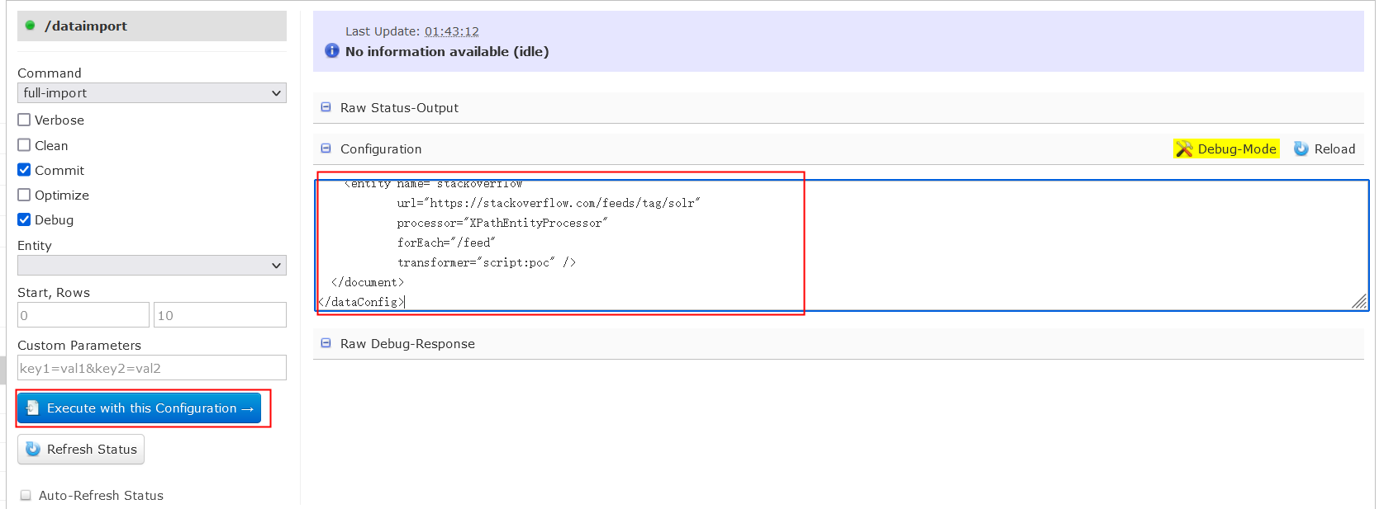Click the document icon on Execute button
1379x509 pixels.
pyautogui.click(x=32, y=408)
